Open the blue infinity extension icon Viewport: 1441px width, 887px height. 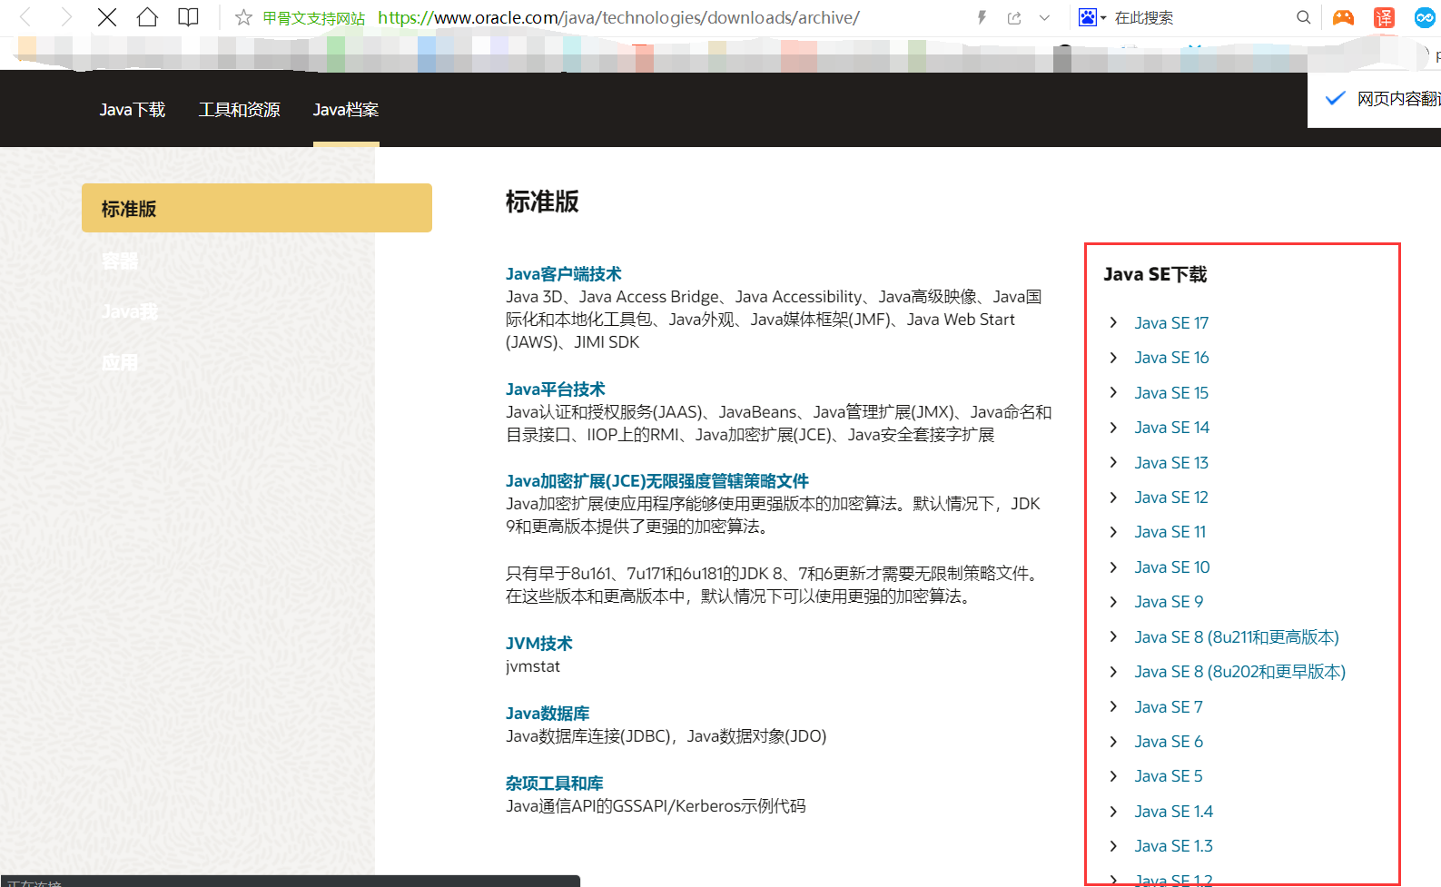click(1425, 17)
